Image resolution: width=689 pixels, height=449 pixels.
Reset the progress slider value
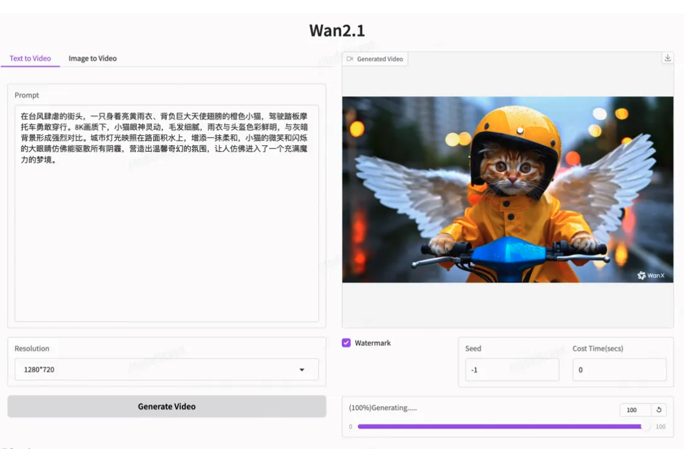(658, 409)
